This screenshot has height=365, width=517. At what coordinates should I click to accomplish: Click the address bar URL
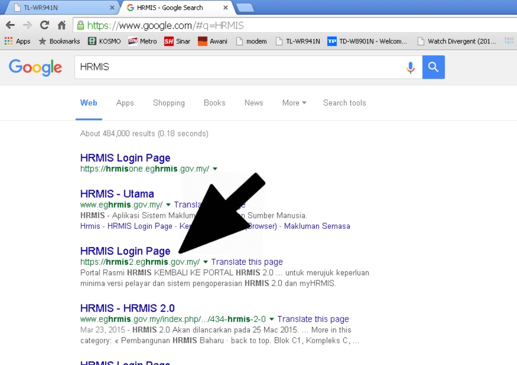point(165,25)
